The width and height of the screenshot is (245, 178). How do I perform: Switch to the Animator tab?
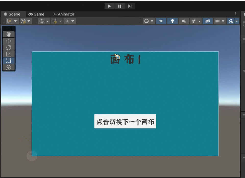64,14
